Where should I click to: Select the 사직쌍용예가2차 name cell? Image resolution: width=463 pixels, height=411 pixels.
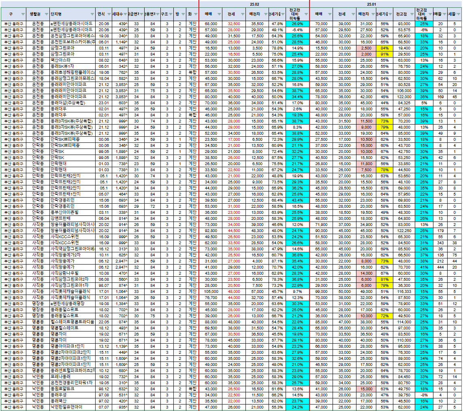pos(73,255)
